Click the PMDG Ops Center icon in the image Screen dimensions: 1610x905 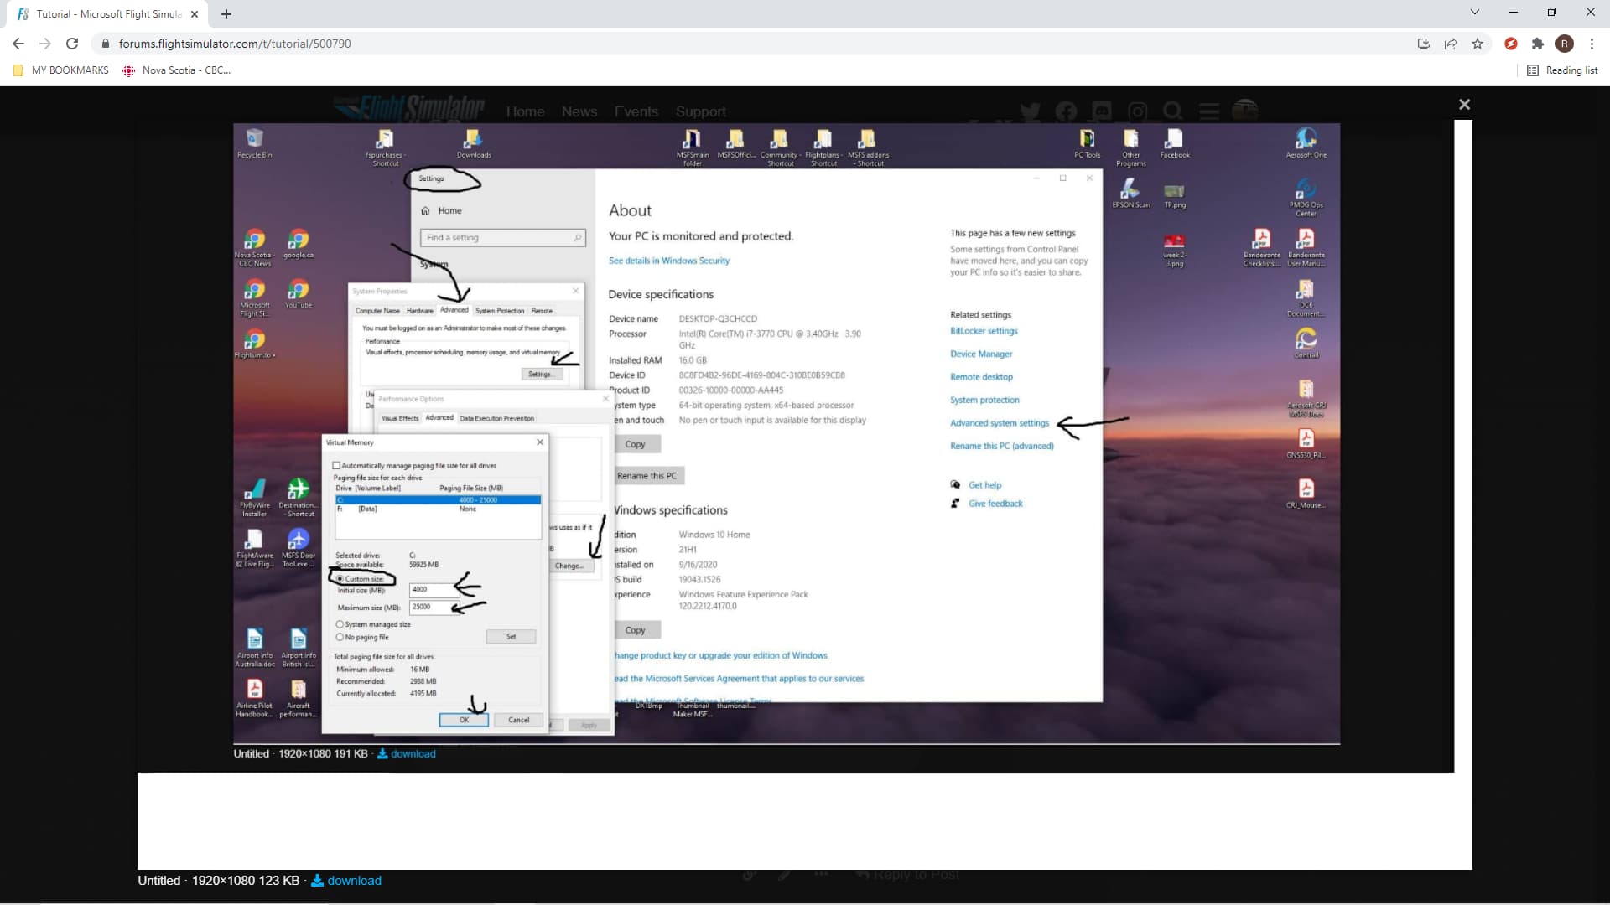tap(1306, 198)
